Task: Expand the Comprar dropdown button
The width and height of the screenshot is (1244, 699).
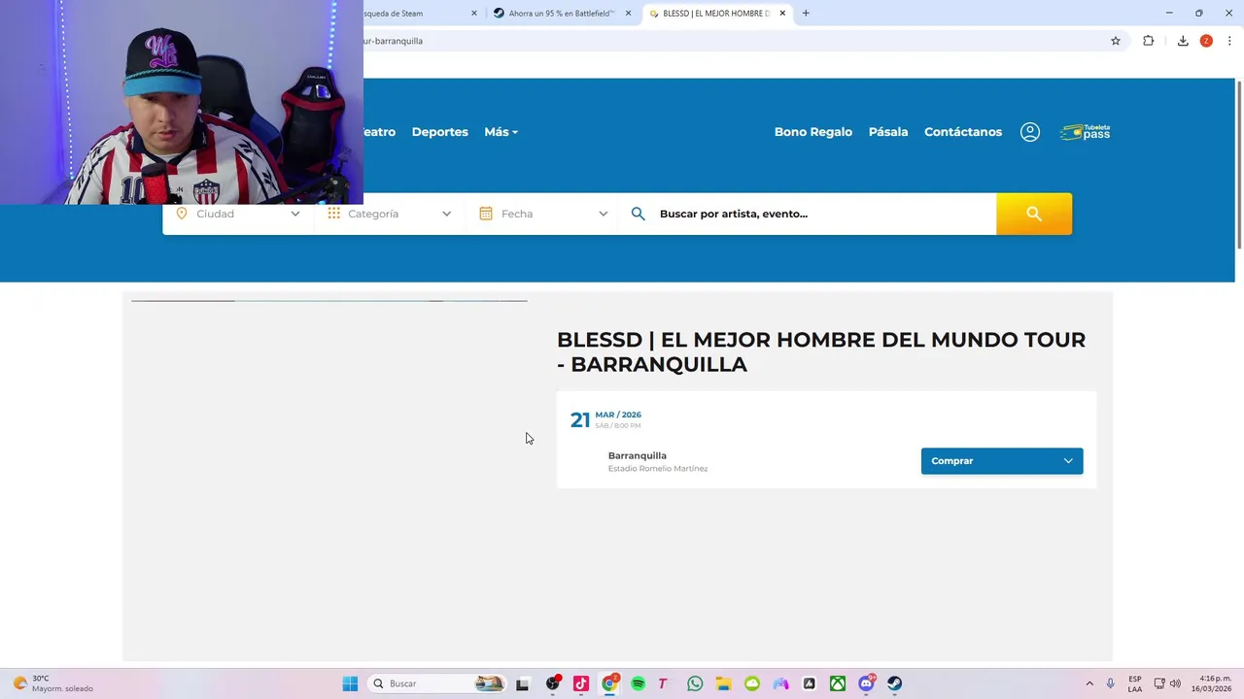Action: pos(1002,461)
